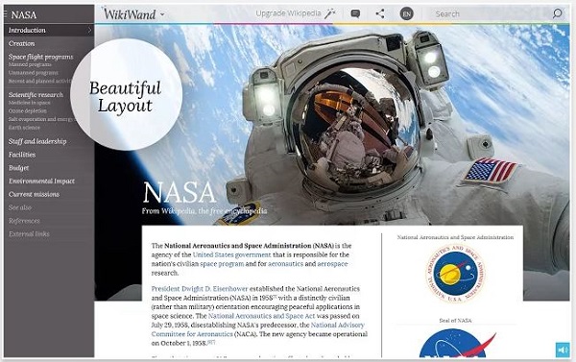Click the 'Seal of NASA' caption
This screenshot has width=576, height=362.
click(x=455, y=321)
